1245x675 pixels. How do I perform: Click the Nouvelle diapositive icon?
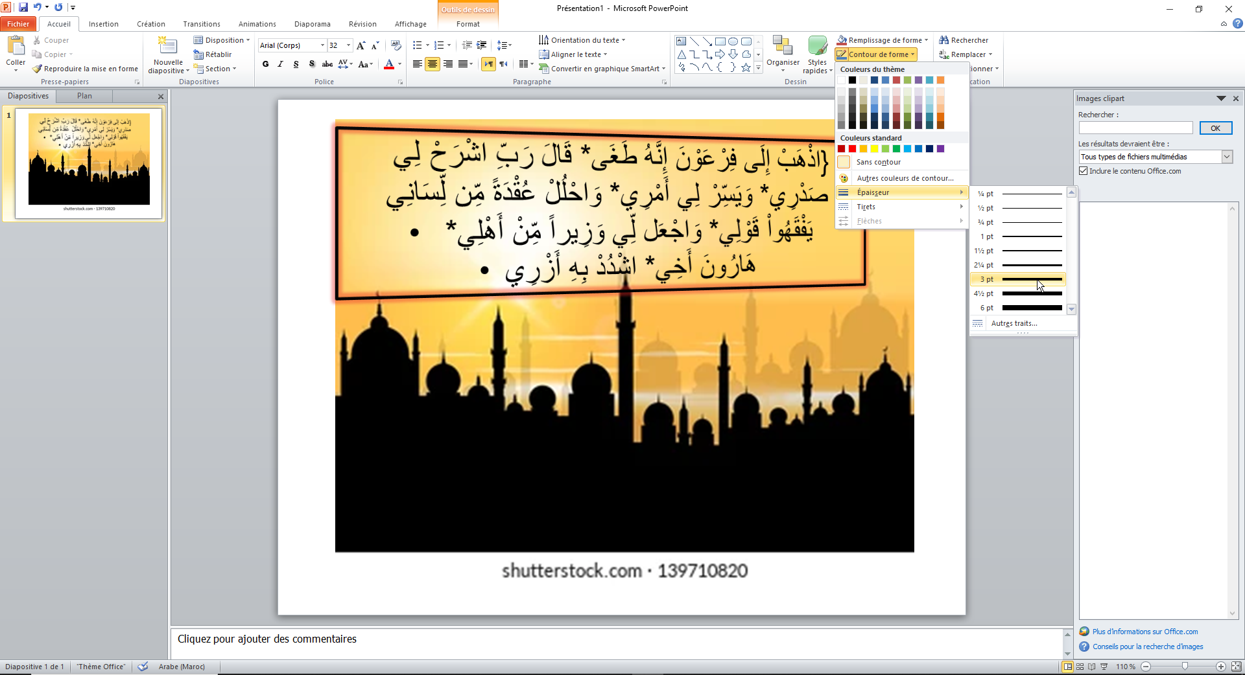point(168,46)
